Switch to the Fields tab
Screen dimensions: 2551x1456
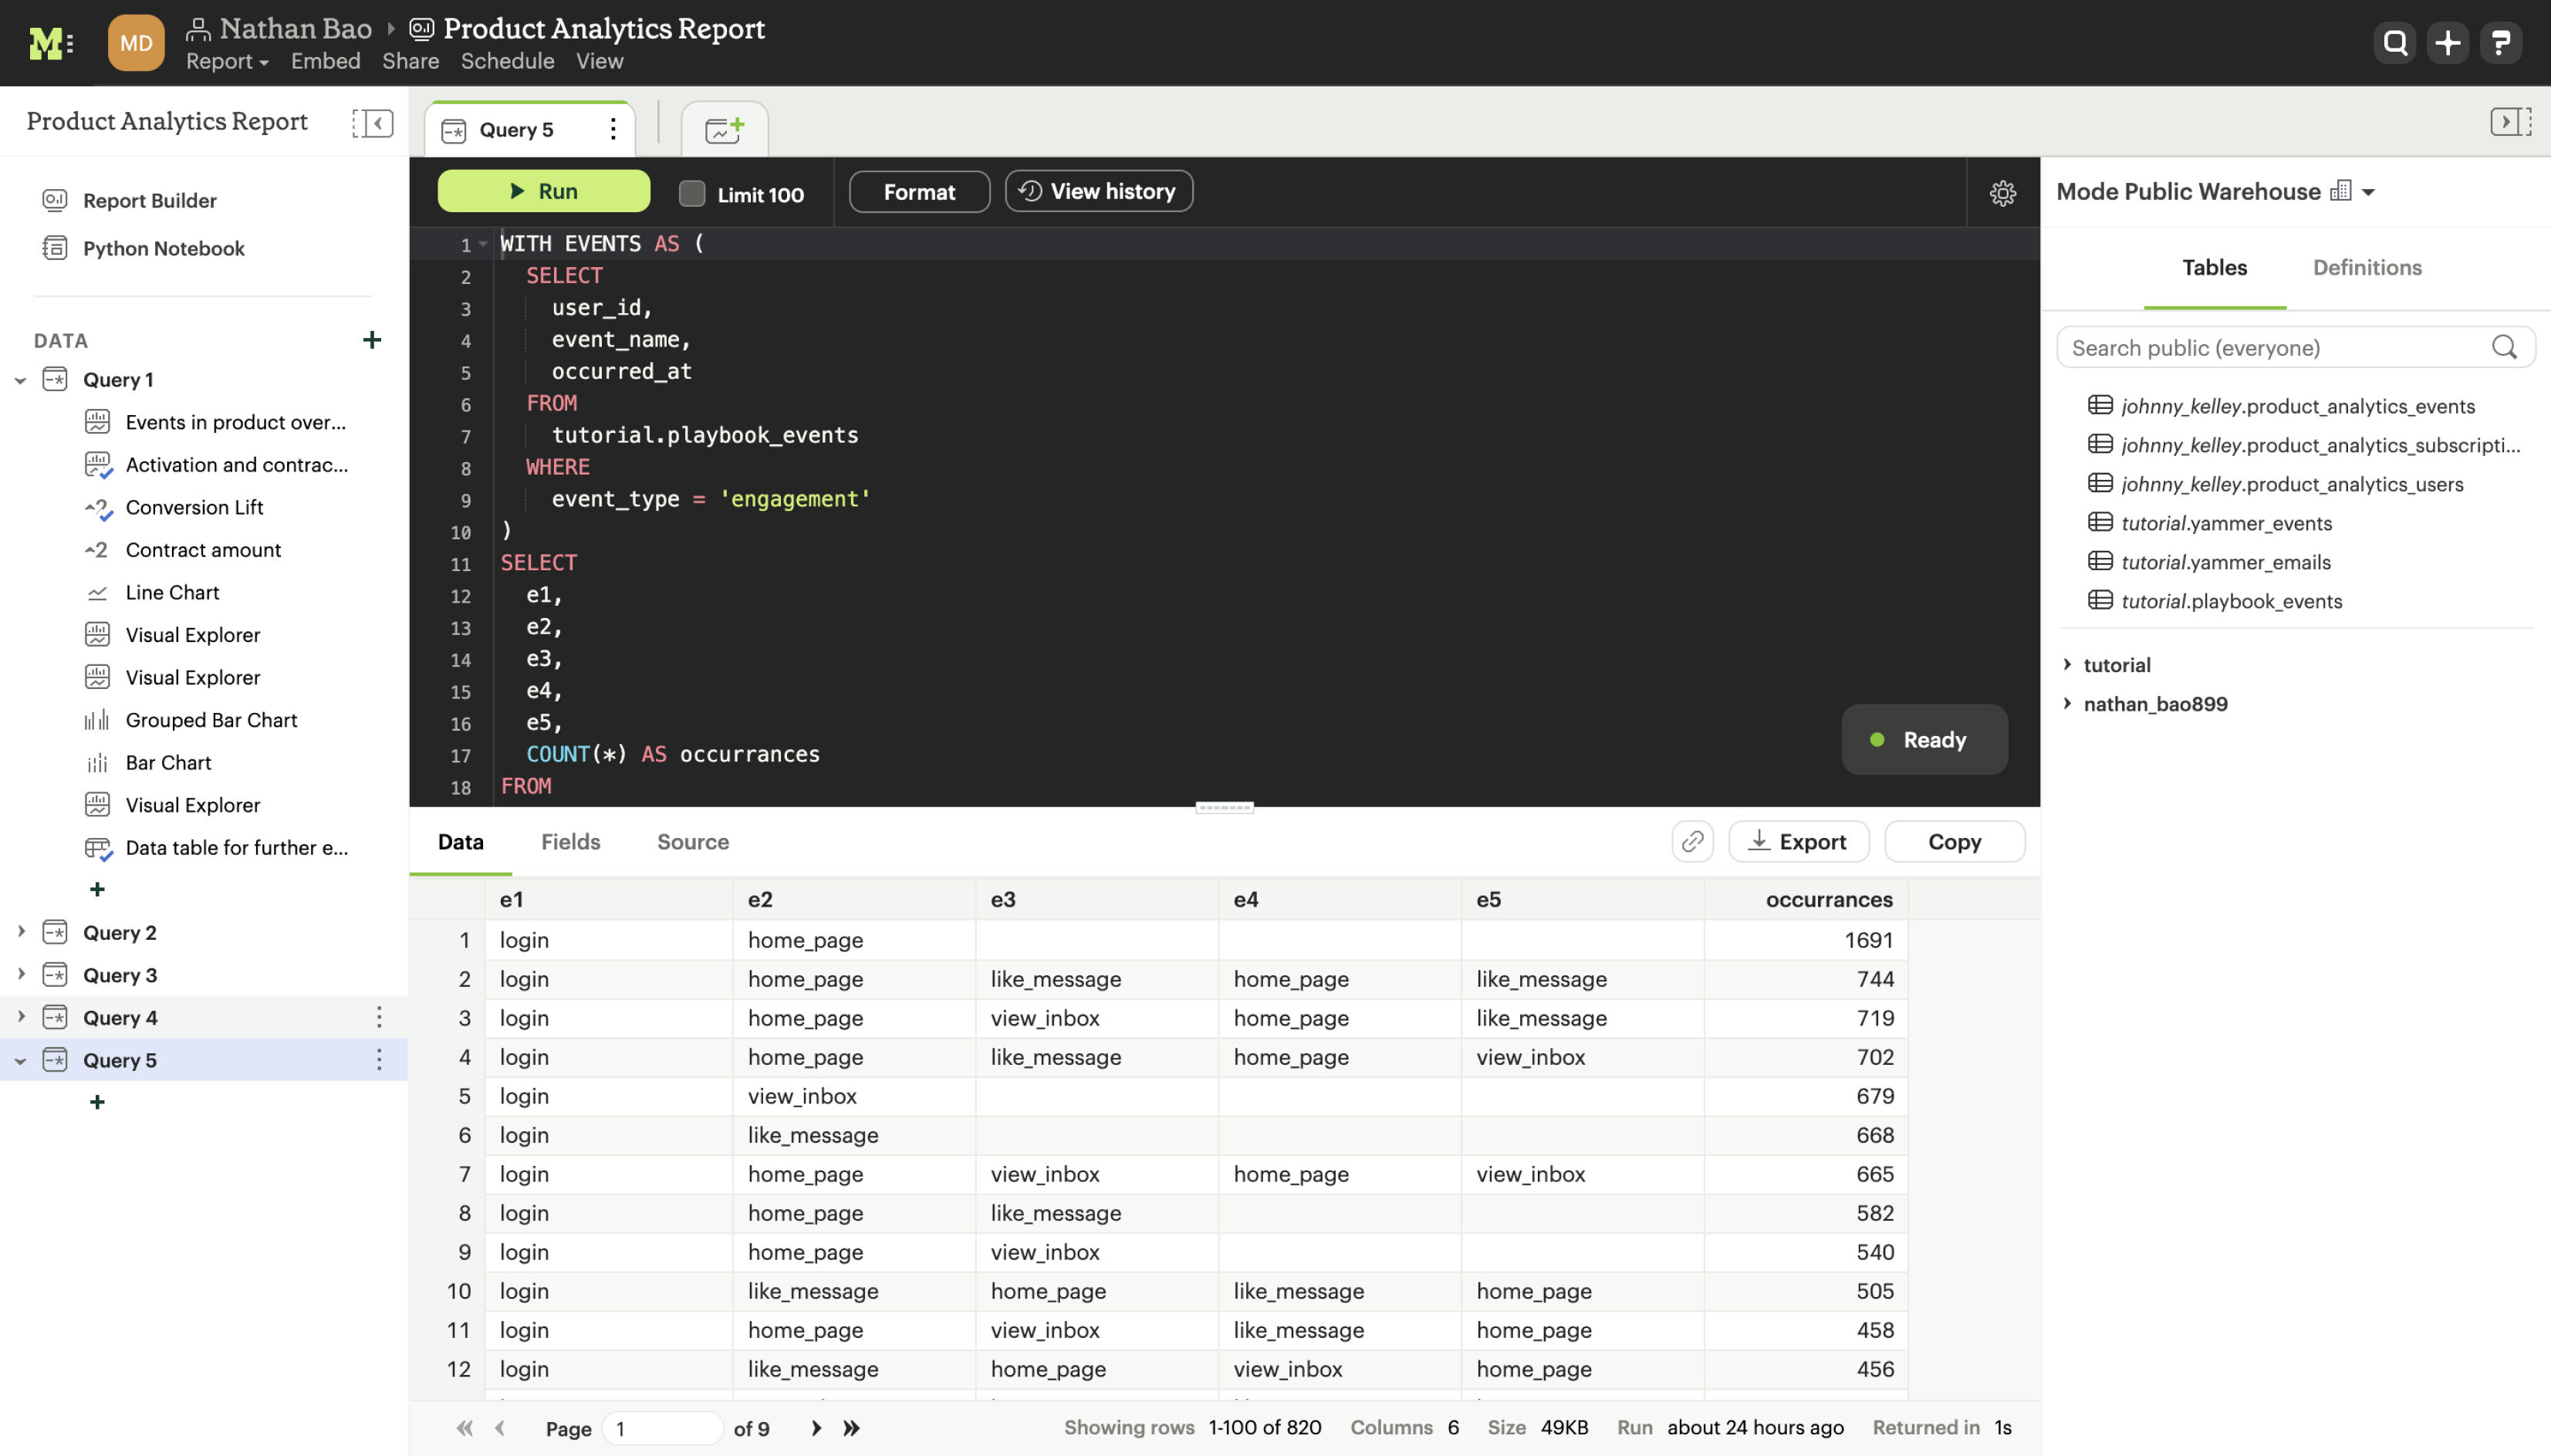[x=570, y=841]
